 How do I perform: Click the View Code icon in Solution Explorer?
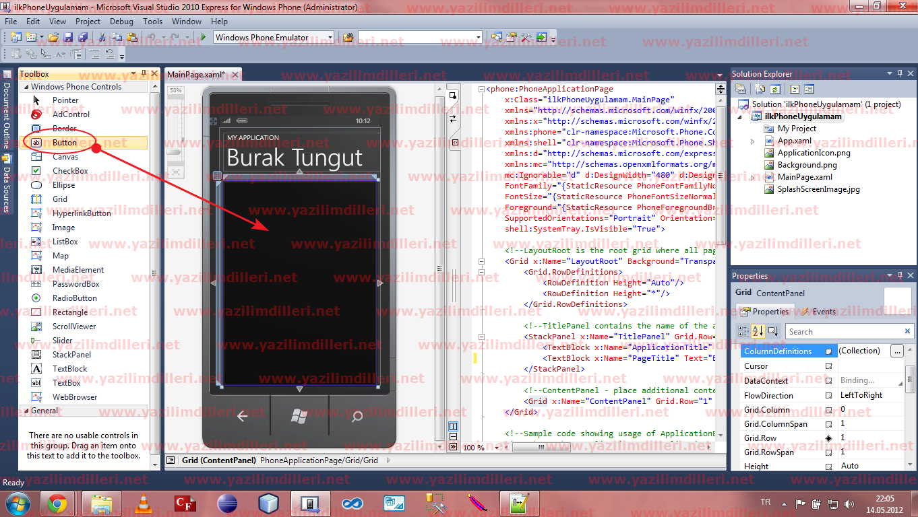pyautogui.click(x=795, y=89)
